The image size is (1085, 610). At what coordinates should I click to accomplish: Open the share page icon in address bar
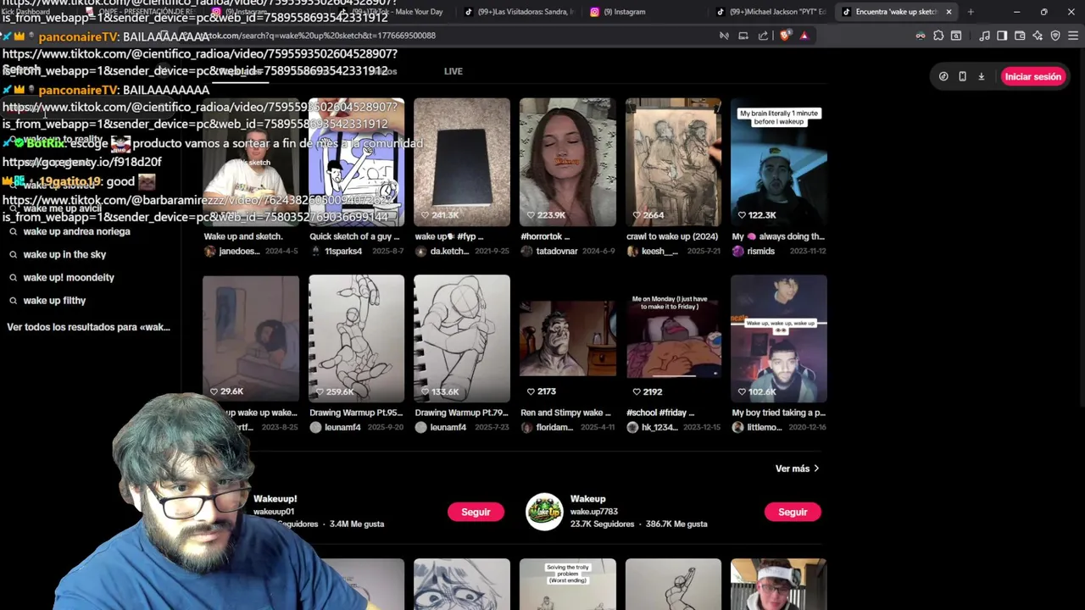(x=763, y=36)
